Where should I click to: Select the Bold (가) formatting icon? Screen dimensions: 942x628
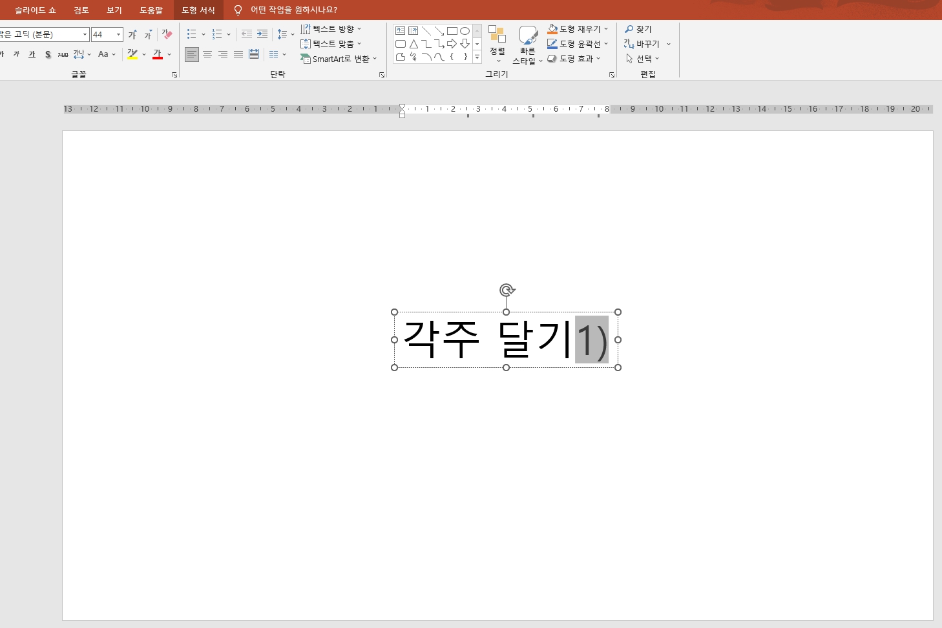tap(3, 54)
